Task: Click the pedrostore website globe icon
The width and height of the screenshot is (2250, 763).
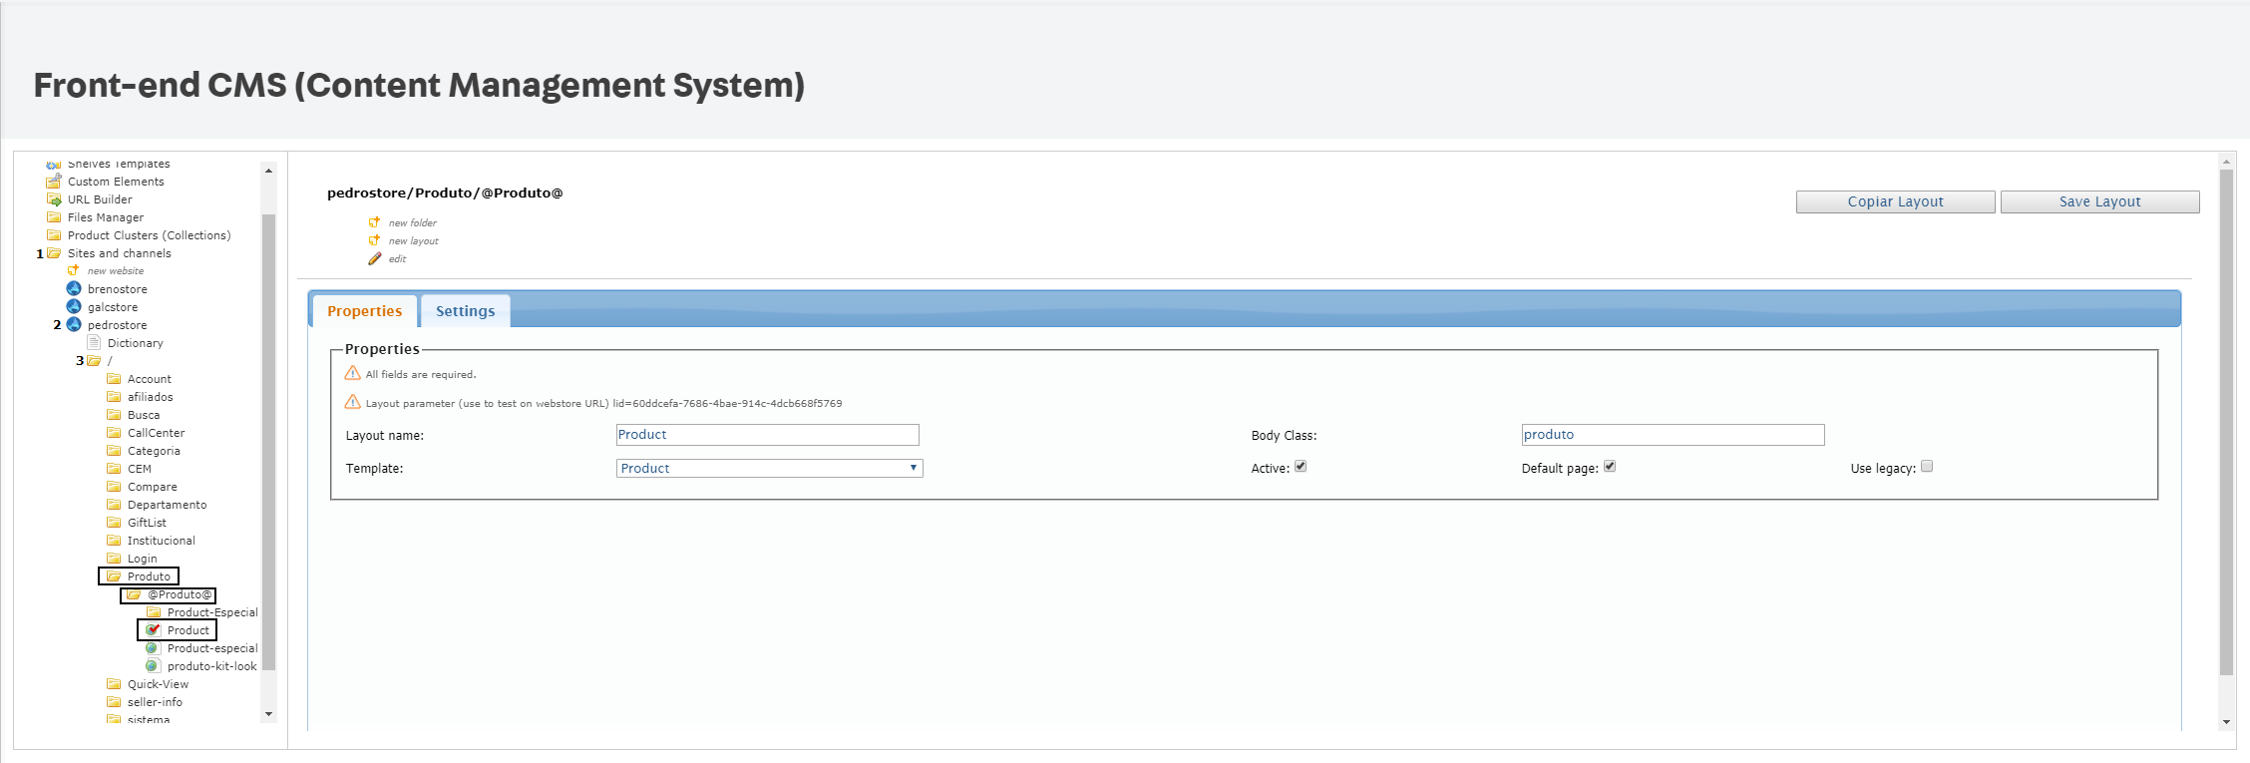Action: coord(74,324)
